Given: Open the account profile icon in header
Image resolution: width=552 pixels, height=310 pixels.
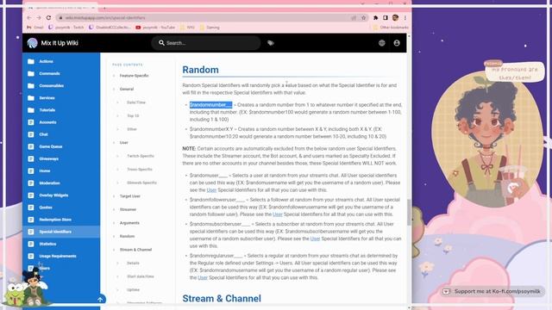Looking at the screenshot, I should pyautogui.click(x=397, y=43).
